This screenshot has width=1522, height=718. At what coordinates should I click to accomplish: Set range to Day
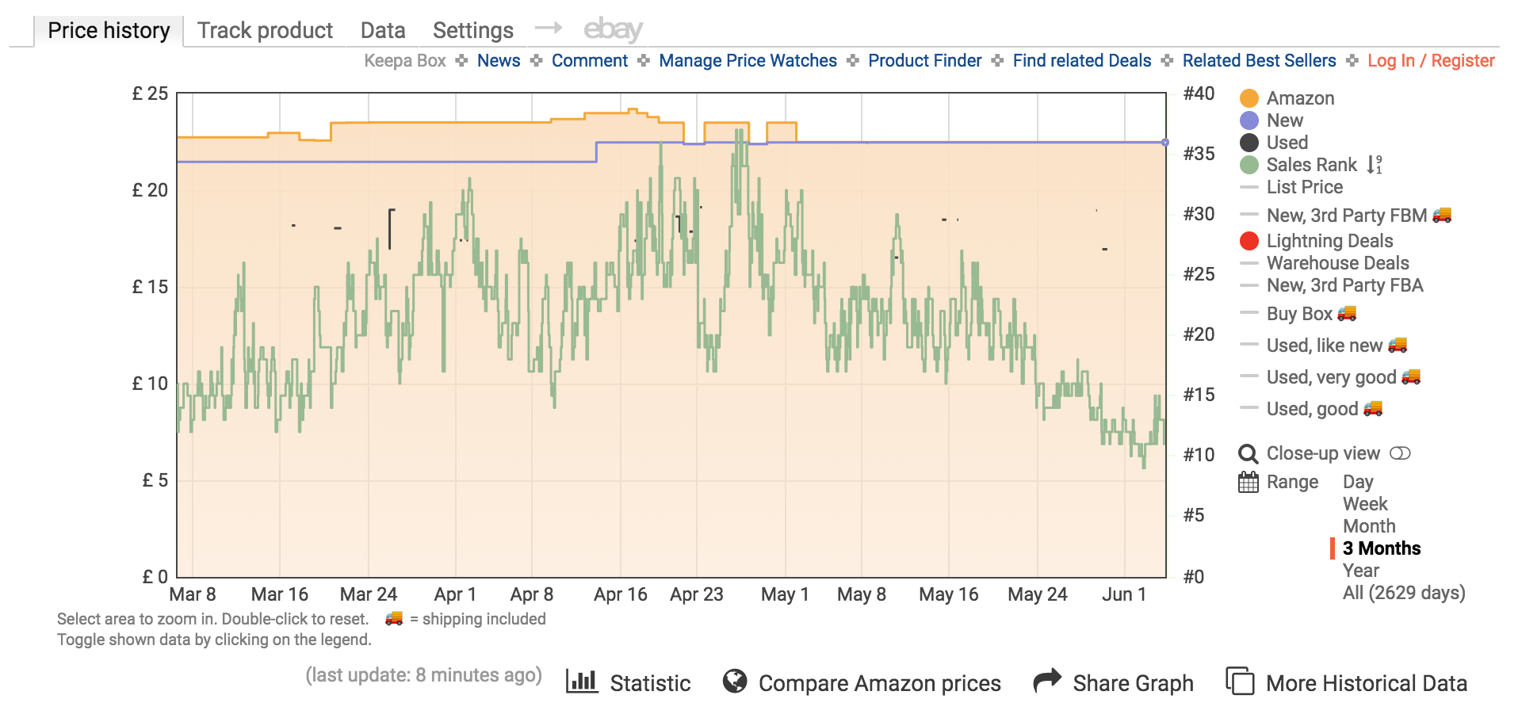coord(1358,482)
